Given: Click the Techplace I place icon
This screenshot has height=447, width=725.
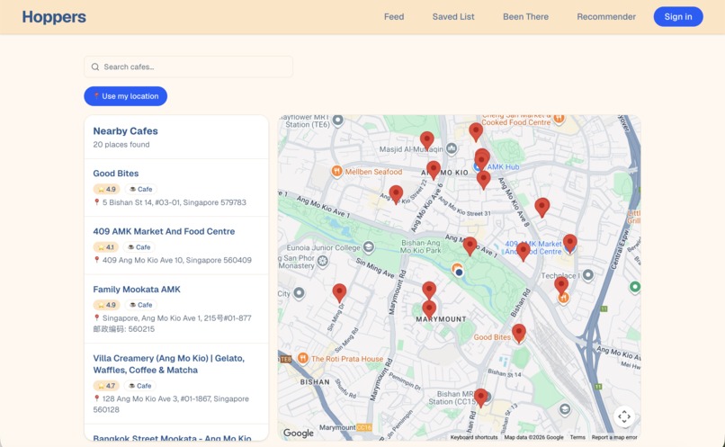Looking at the screenshot, I should click(x=587, y=275).
